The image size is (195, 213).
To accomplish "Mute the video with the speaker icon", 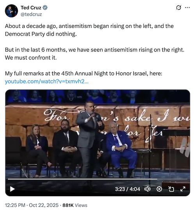I will tap(147, 189).
